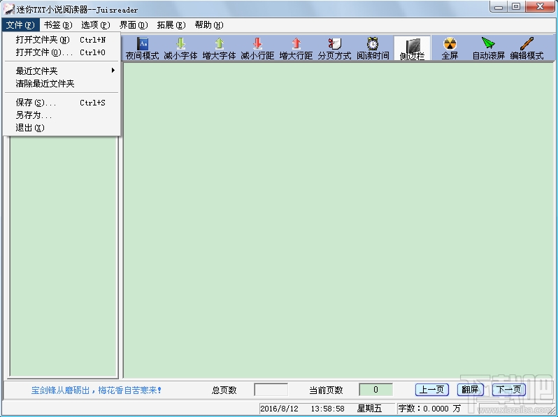Image resolution: width=558 pixels, height=417 pixels.
Task: Click the 翻屏 flip screen button
Action: pos(470,390)
